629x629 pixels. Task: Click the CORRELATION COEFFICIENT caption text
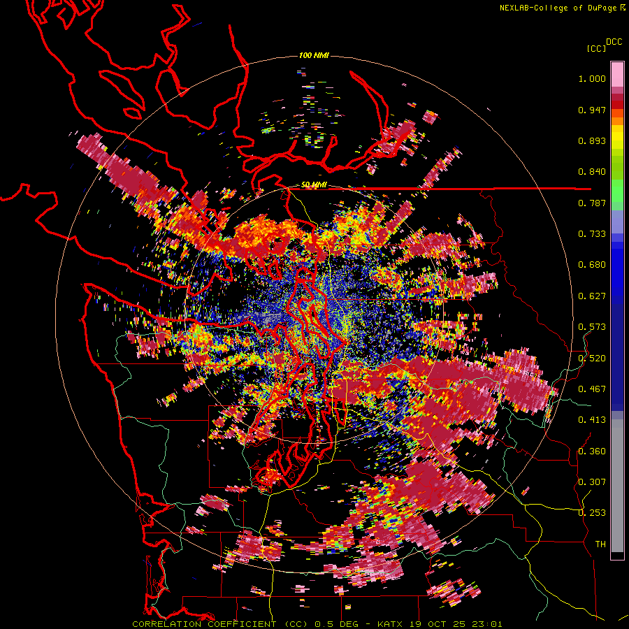pos(204,624)
